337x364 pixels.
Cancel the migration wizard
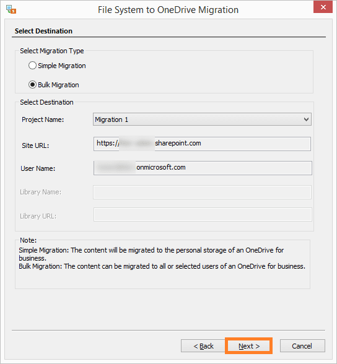pos(302,346)
